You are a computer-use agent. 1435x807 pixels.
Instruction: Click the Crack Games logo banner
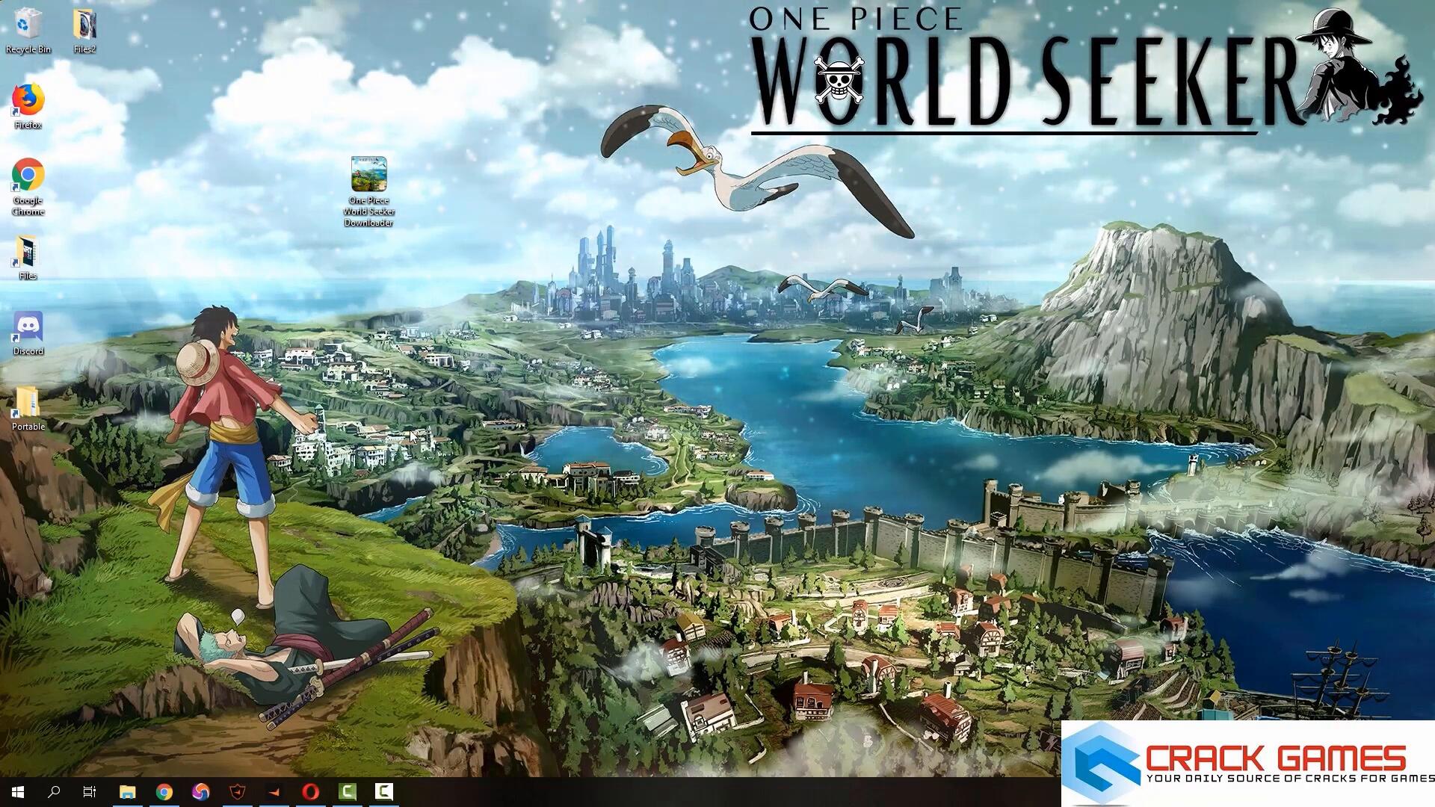pos(1247,764)
